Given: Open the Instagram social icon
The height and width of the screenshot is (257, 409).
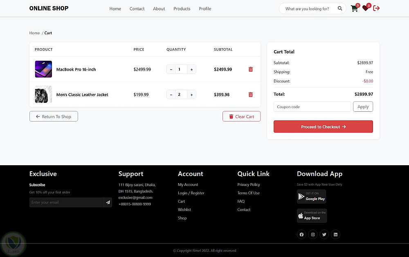Looking at the screenshot, I should 313,235.
